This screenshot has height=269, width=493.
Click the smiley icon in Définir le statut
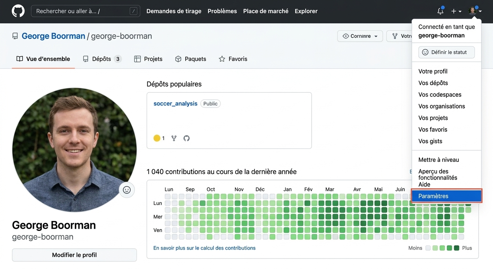425,52
